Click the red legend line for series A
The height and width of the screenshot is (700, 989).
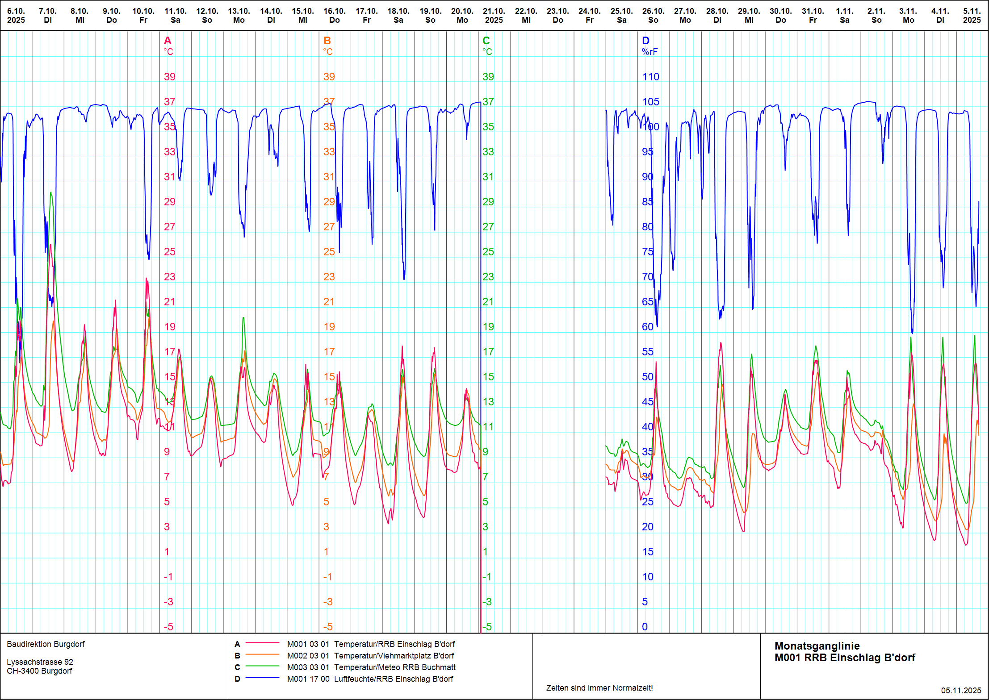(262, 643)
